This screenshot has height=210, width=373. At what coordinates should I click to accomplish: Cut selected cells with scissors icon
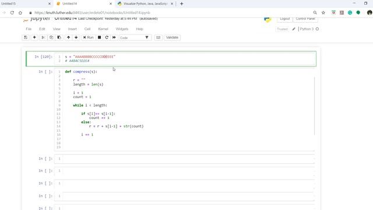coord(43,37)
